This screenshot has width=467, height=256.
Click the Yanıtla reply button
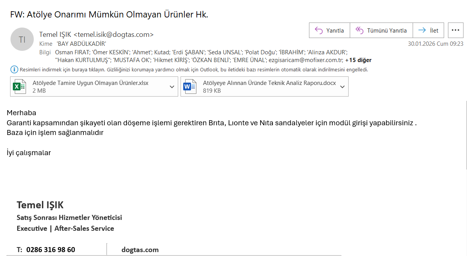click(x=330, y=30)
